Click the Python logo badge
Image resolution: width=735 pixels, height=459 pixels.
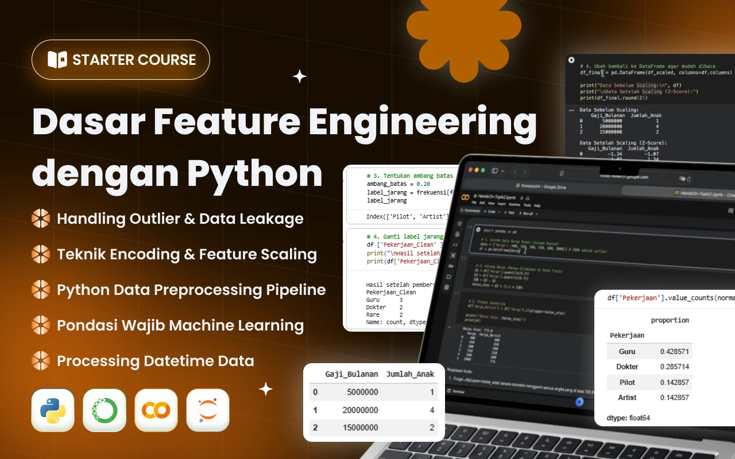coord(53,410)
